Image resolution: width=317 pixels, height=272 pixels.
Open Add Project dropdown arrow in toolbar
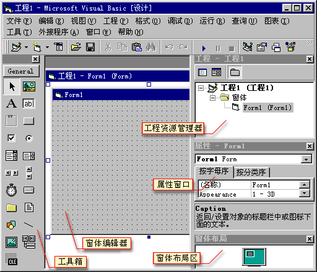[x=26, y=48]
